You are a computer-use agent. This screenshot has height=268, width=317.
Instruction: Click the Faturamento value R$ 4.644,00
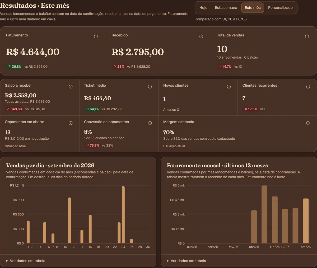[x=33, y=52]
